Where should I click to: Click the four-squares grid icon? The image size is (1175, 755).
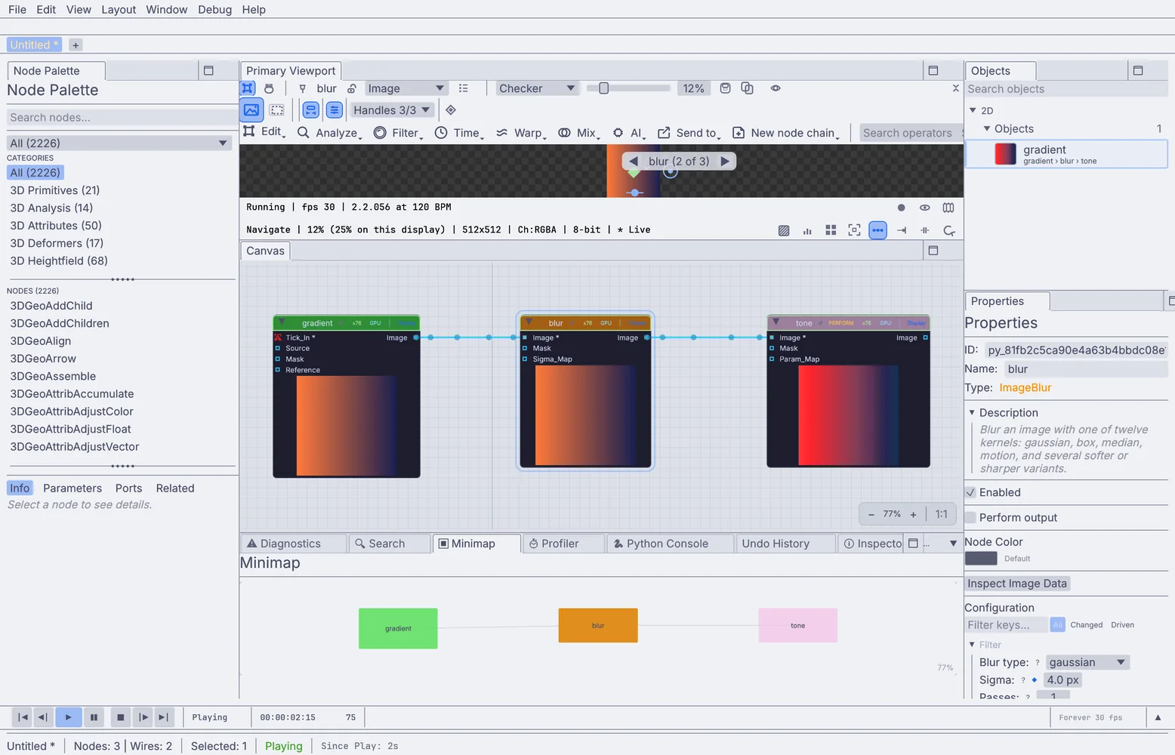(x=831, y=230)
